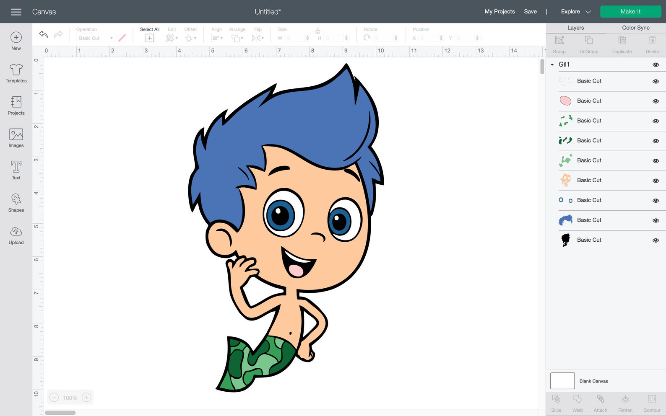Click the Untitled* project title

click(268, 12)
